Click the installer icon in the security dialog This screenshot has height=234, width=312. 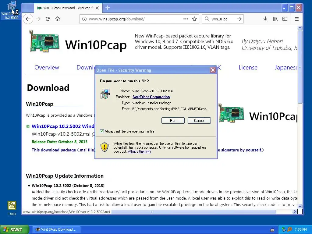[x=105, y=94]
